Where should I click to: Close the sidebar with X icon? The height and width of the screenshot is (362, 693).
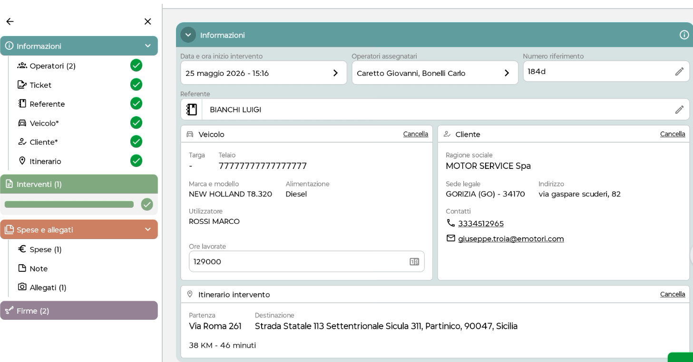point(147,21)
